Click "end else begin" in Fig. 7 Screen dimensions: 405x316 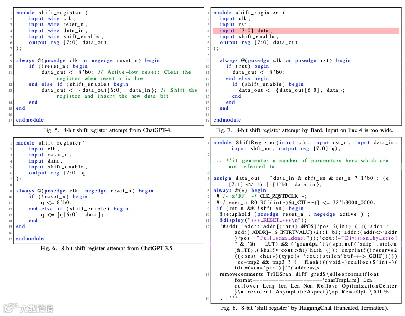248,78
